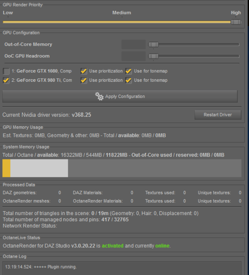Viewport: 249px width, 275px height.
Task: Click the 'Plugin running' log entry
Action: click(x=41, y=267)
